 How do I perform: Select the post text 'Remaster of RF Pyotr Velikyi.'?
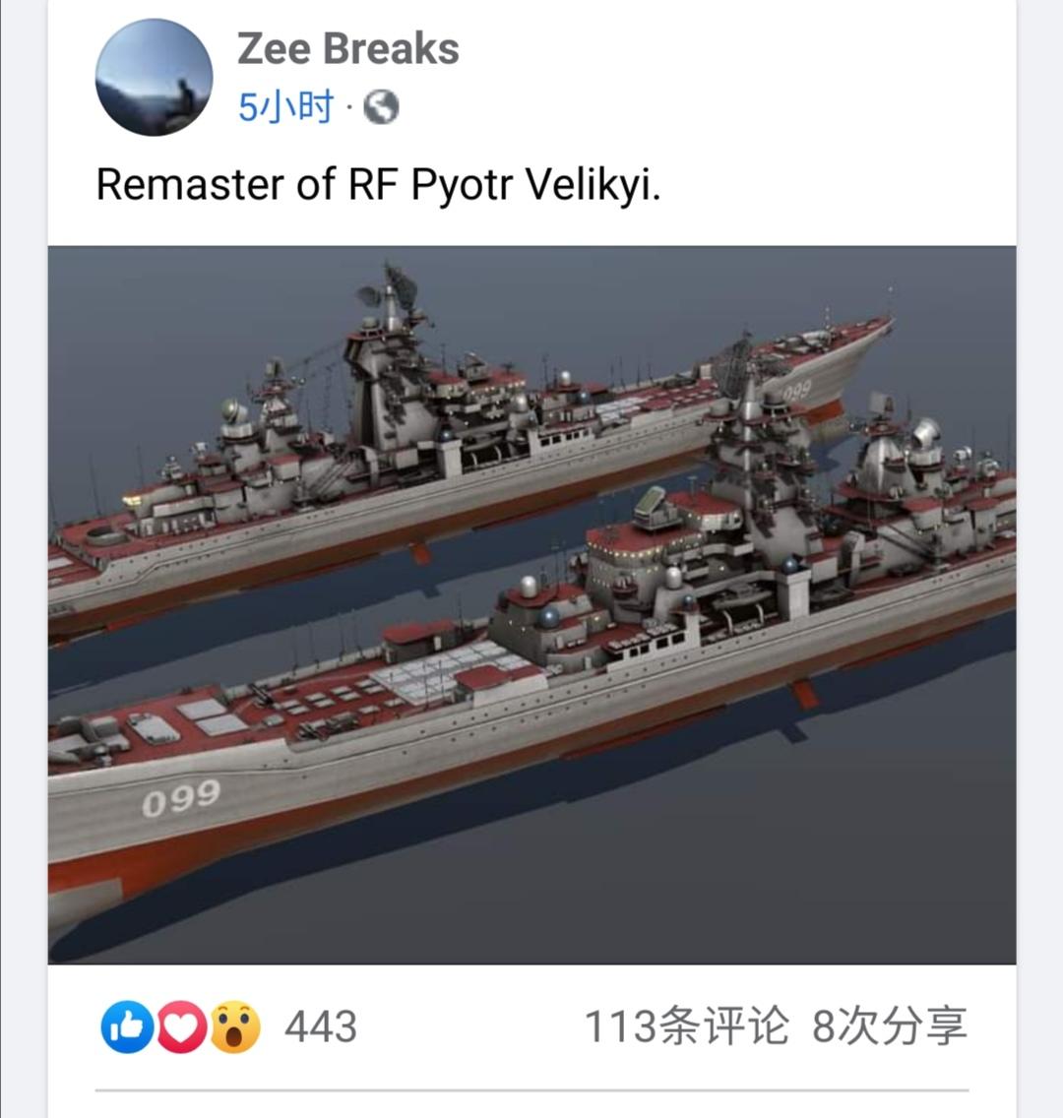coord(378,185)
